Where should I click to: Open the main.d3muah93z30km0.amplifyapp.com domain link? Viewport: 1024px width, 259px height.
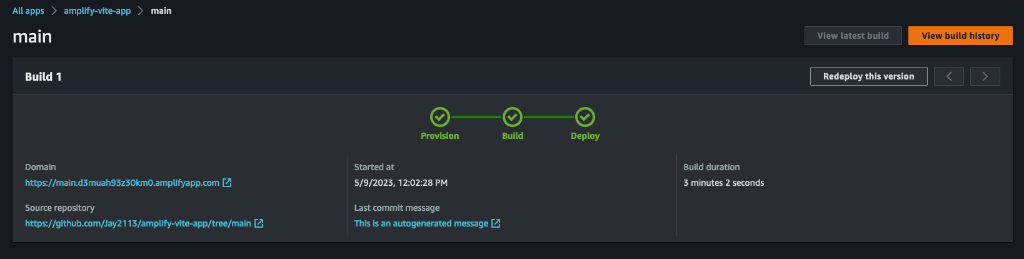123,183
